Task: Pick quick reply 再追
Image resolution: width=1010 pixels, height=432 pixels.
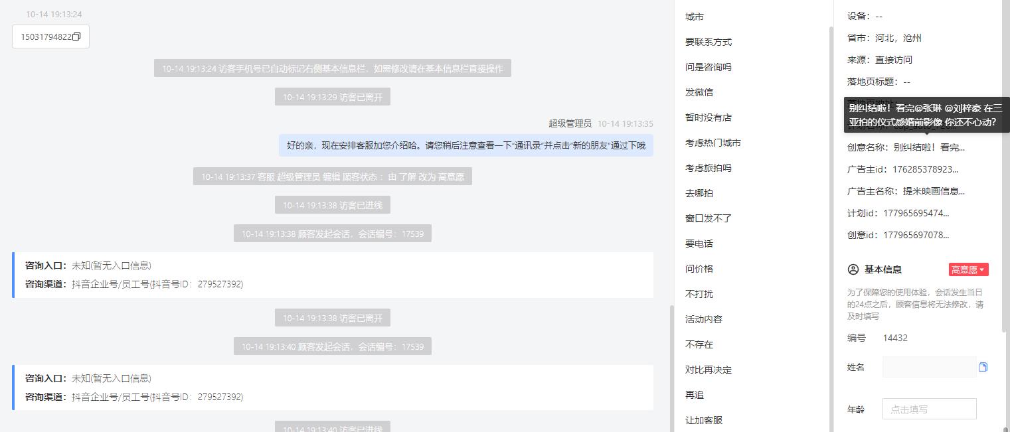Action: [695, 395]
